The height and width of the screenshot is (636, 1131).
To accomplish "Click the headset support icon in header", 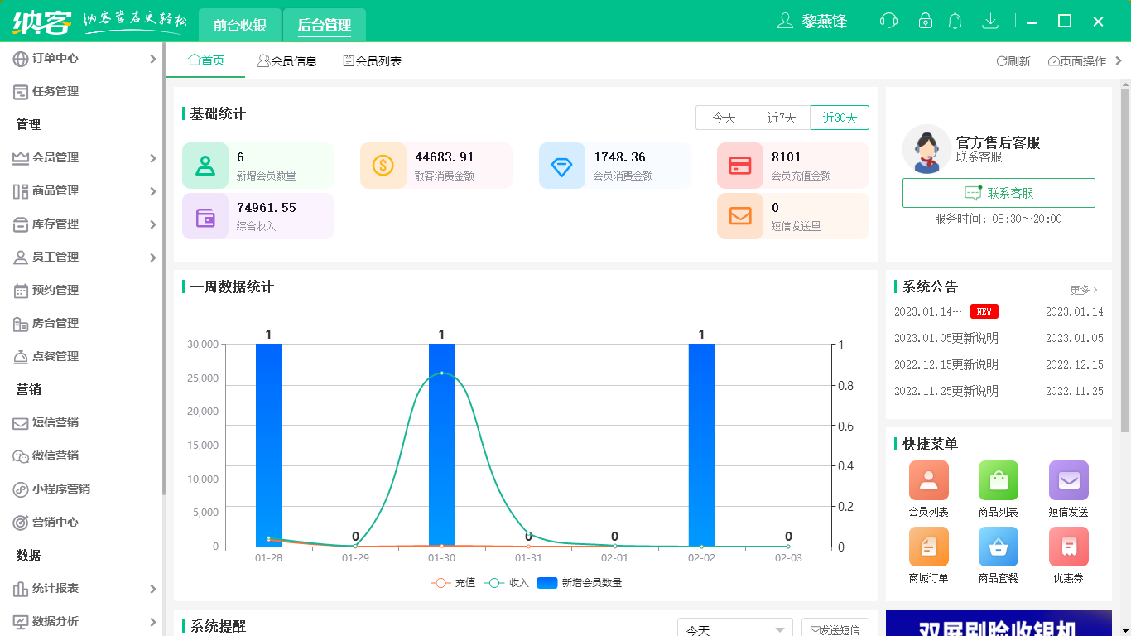I will pyautogui.click(x=888, y=21).
